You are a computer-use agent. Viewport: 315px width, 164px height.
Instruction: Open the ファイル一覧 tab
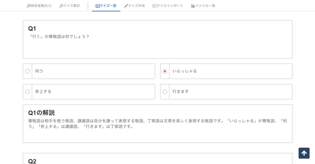point(203,6)
